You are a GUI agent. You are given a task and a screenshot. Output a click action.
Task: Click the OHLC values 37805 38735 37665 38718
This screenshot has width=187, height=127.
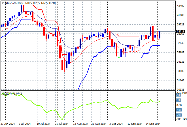(x=40, y=3)
